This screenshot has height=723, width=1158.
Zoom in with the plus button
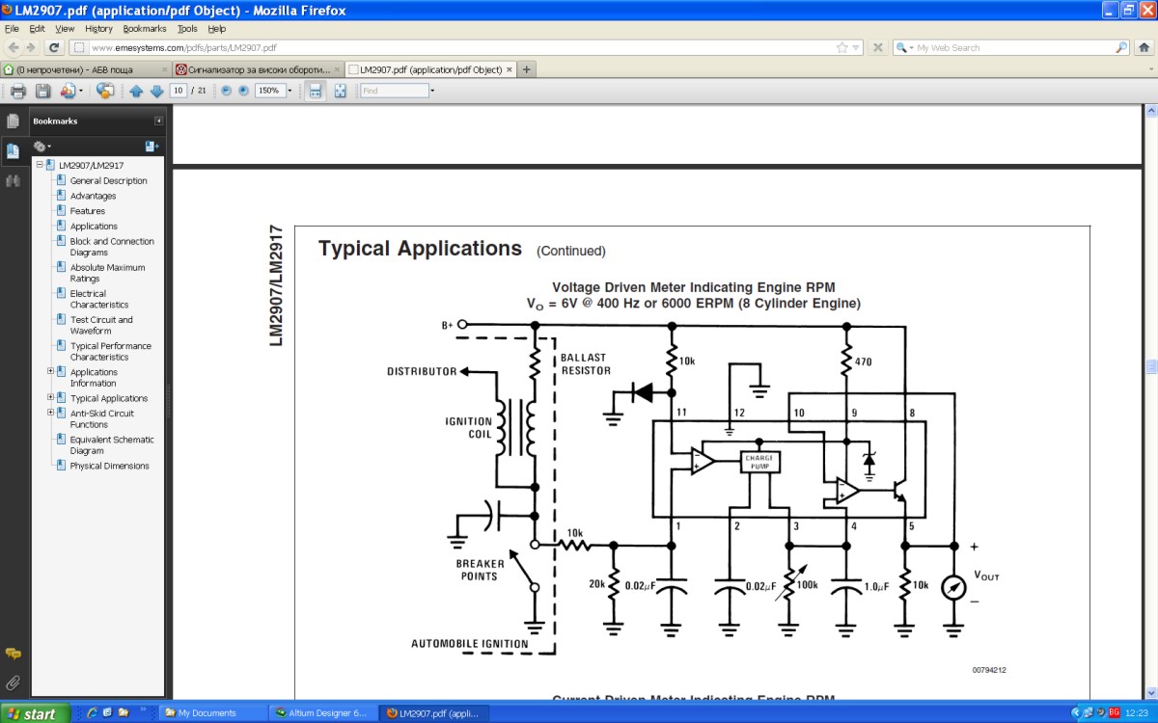(243, 91)
